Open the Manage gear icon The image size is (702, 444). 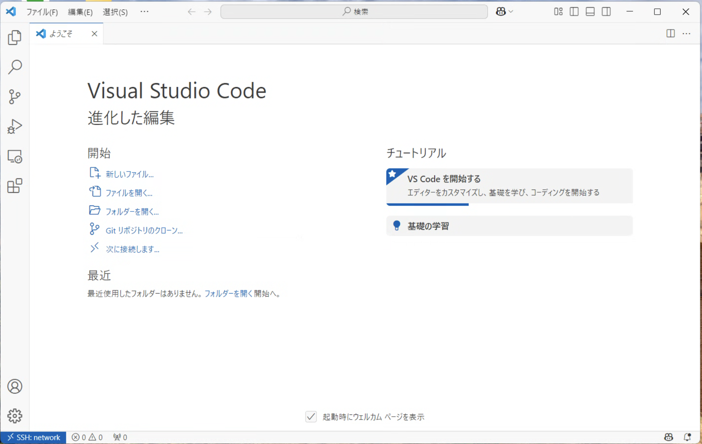(15, 416)
